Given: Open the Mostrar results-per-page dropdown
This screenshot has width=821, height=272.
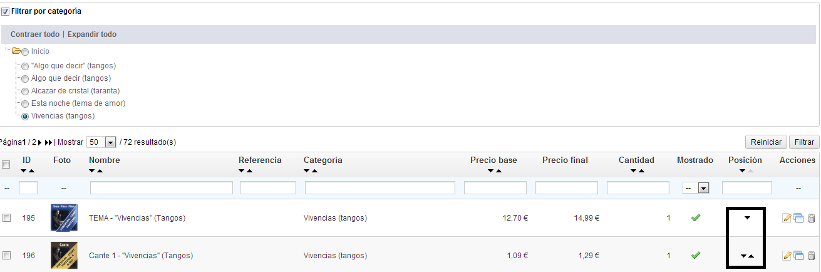Looking at the screenshot, I should pyautogui.click(x=111, y=142).
